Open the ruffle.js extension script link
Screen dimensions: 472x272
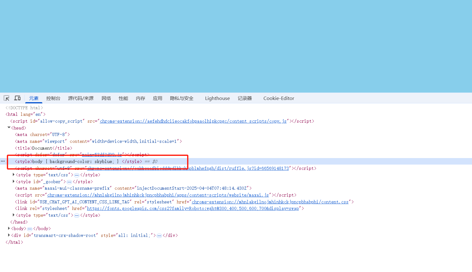[188, 168]
